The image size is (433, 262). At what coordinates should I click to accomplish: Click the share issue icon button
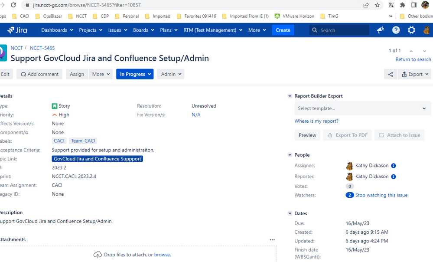click(391, 74)
